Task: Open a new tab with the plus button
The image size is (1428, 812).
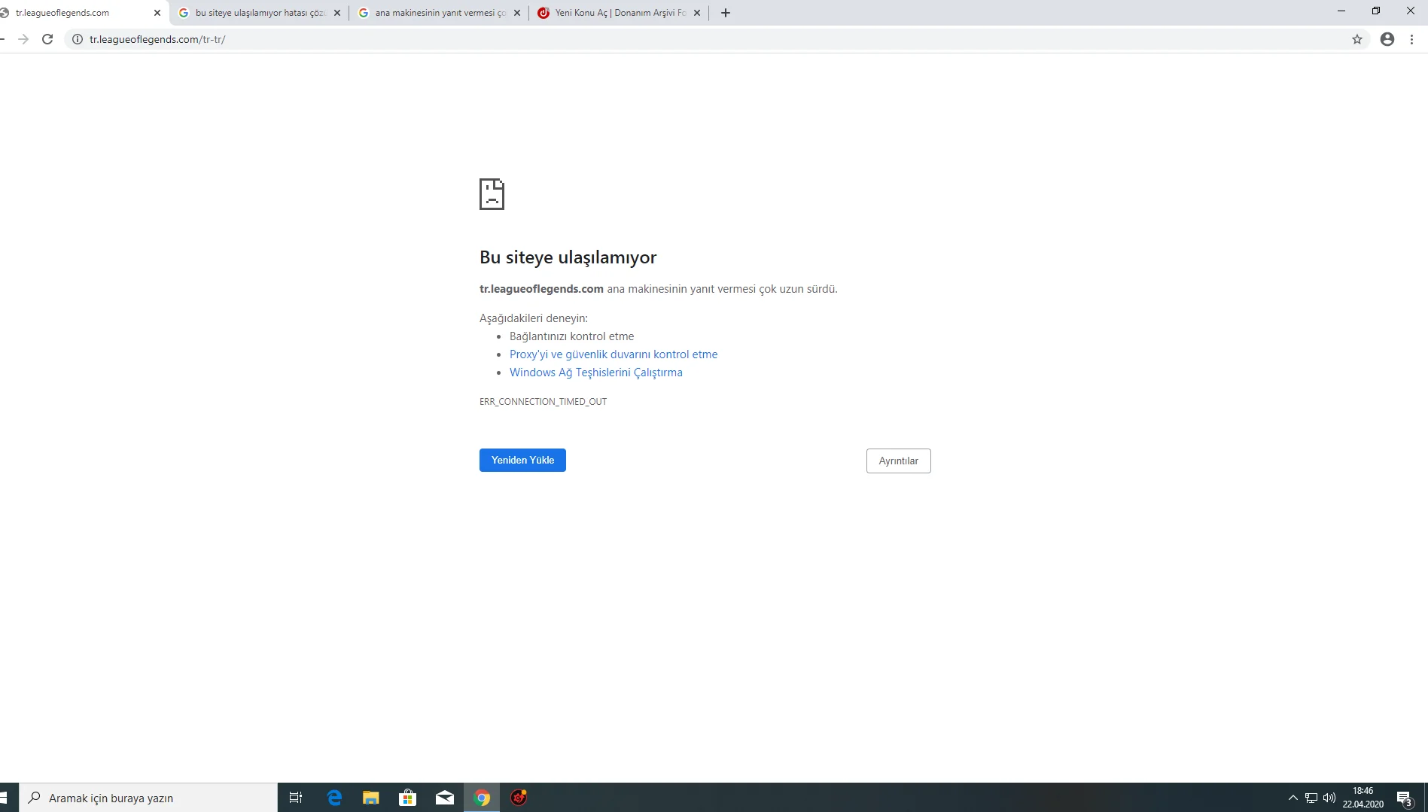Action: 726,13
